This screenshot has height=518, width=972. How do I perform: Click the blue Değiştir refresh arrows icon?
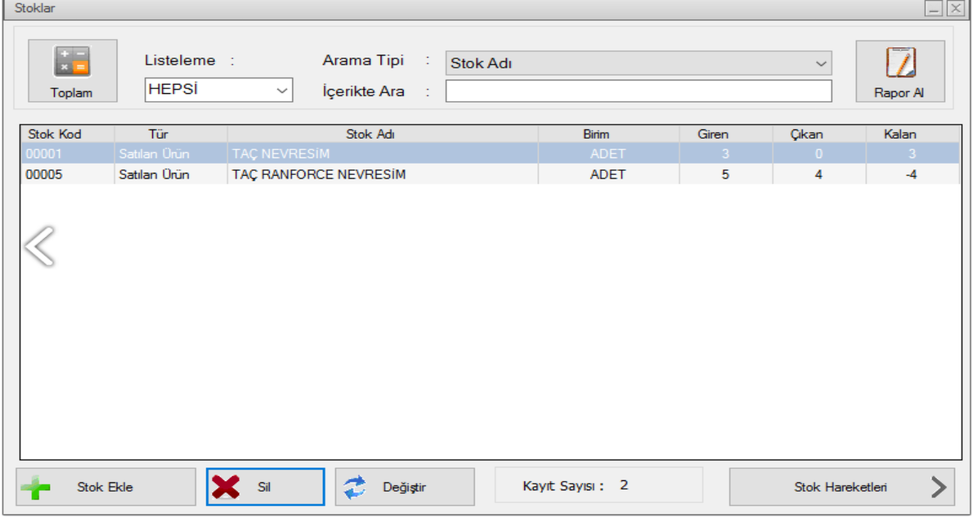355,487
